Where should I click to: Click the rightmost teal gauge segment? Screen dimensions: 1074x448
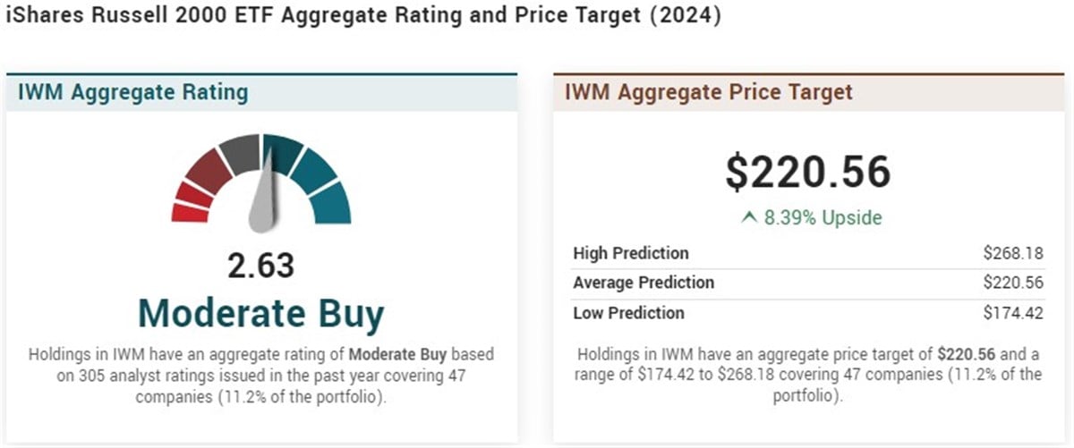pyautogui.click(x=331, y=202)
